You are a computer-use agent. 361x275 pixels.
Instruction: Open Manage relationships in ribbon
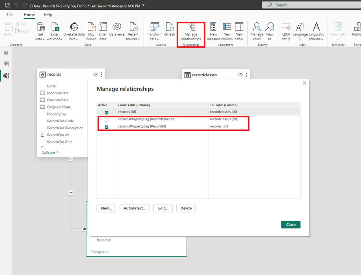[191, 32]
